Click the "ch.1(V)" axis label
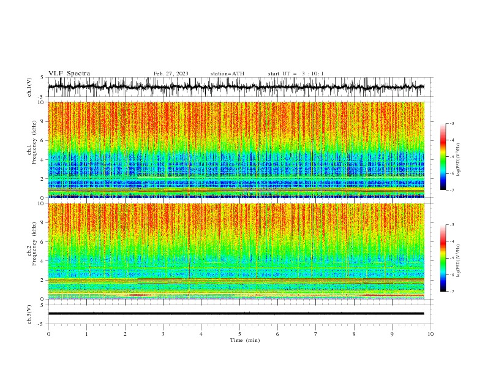485x375 pixels. (x=29, y=87)
